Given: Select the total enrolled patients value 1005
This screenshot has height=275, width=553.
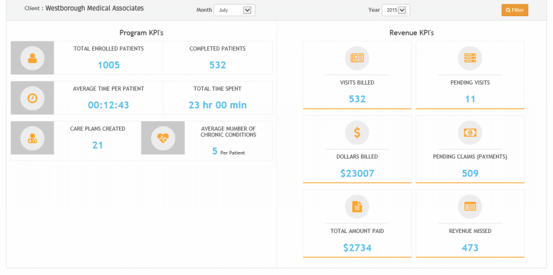Looking at the screenshot, I should pyautogui.click(x=109, y=65).
